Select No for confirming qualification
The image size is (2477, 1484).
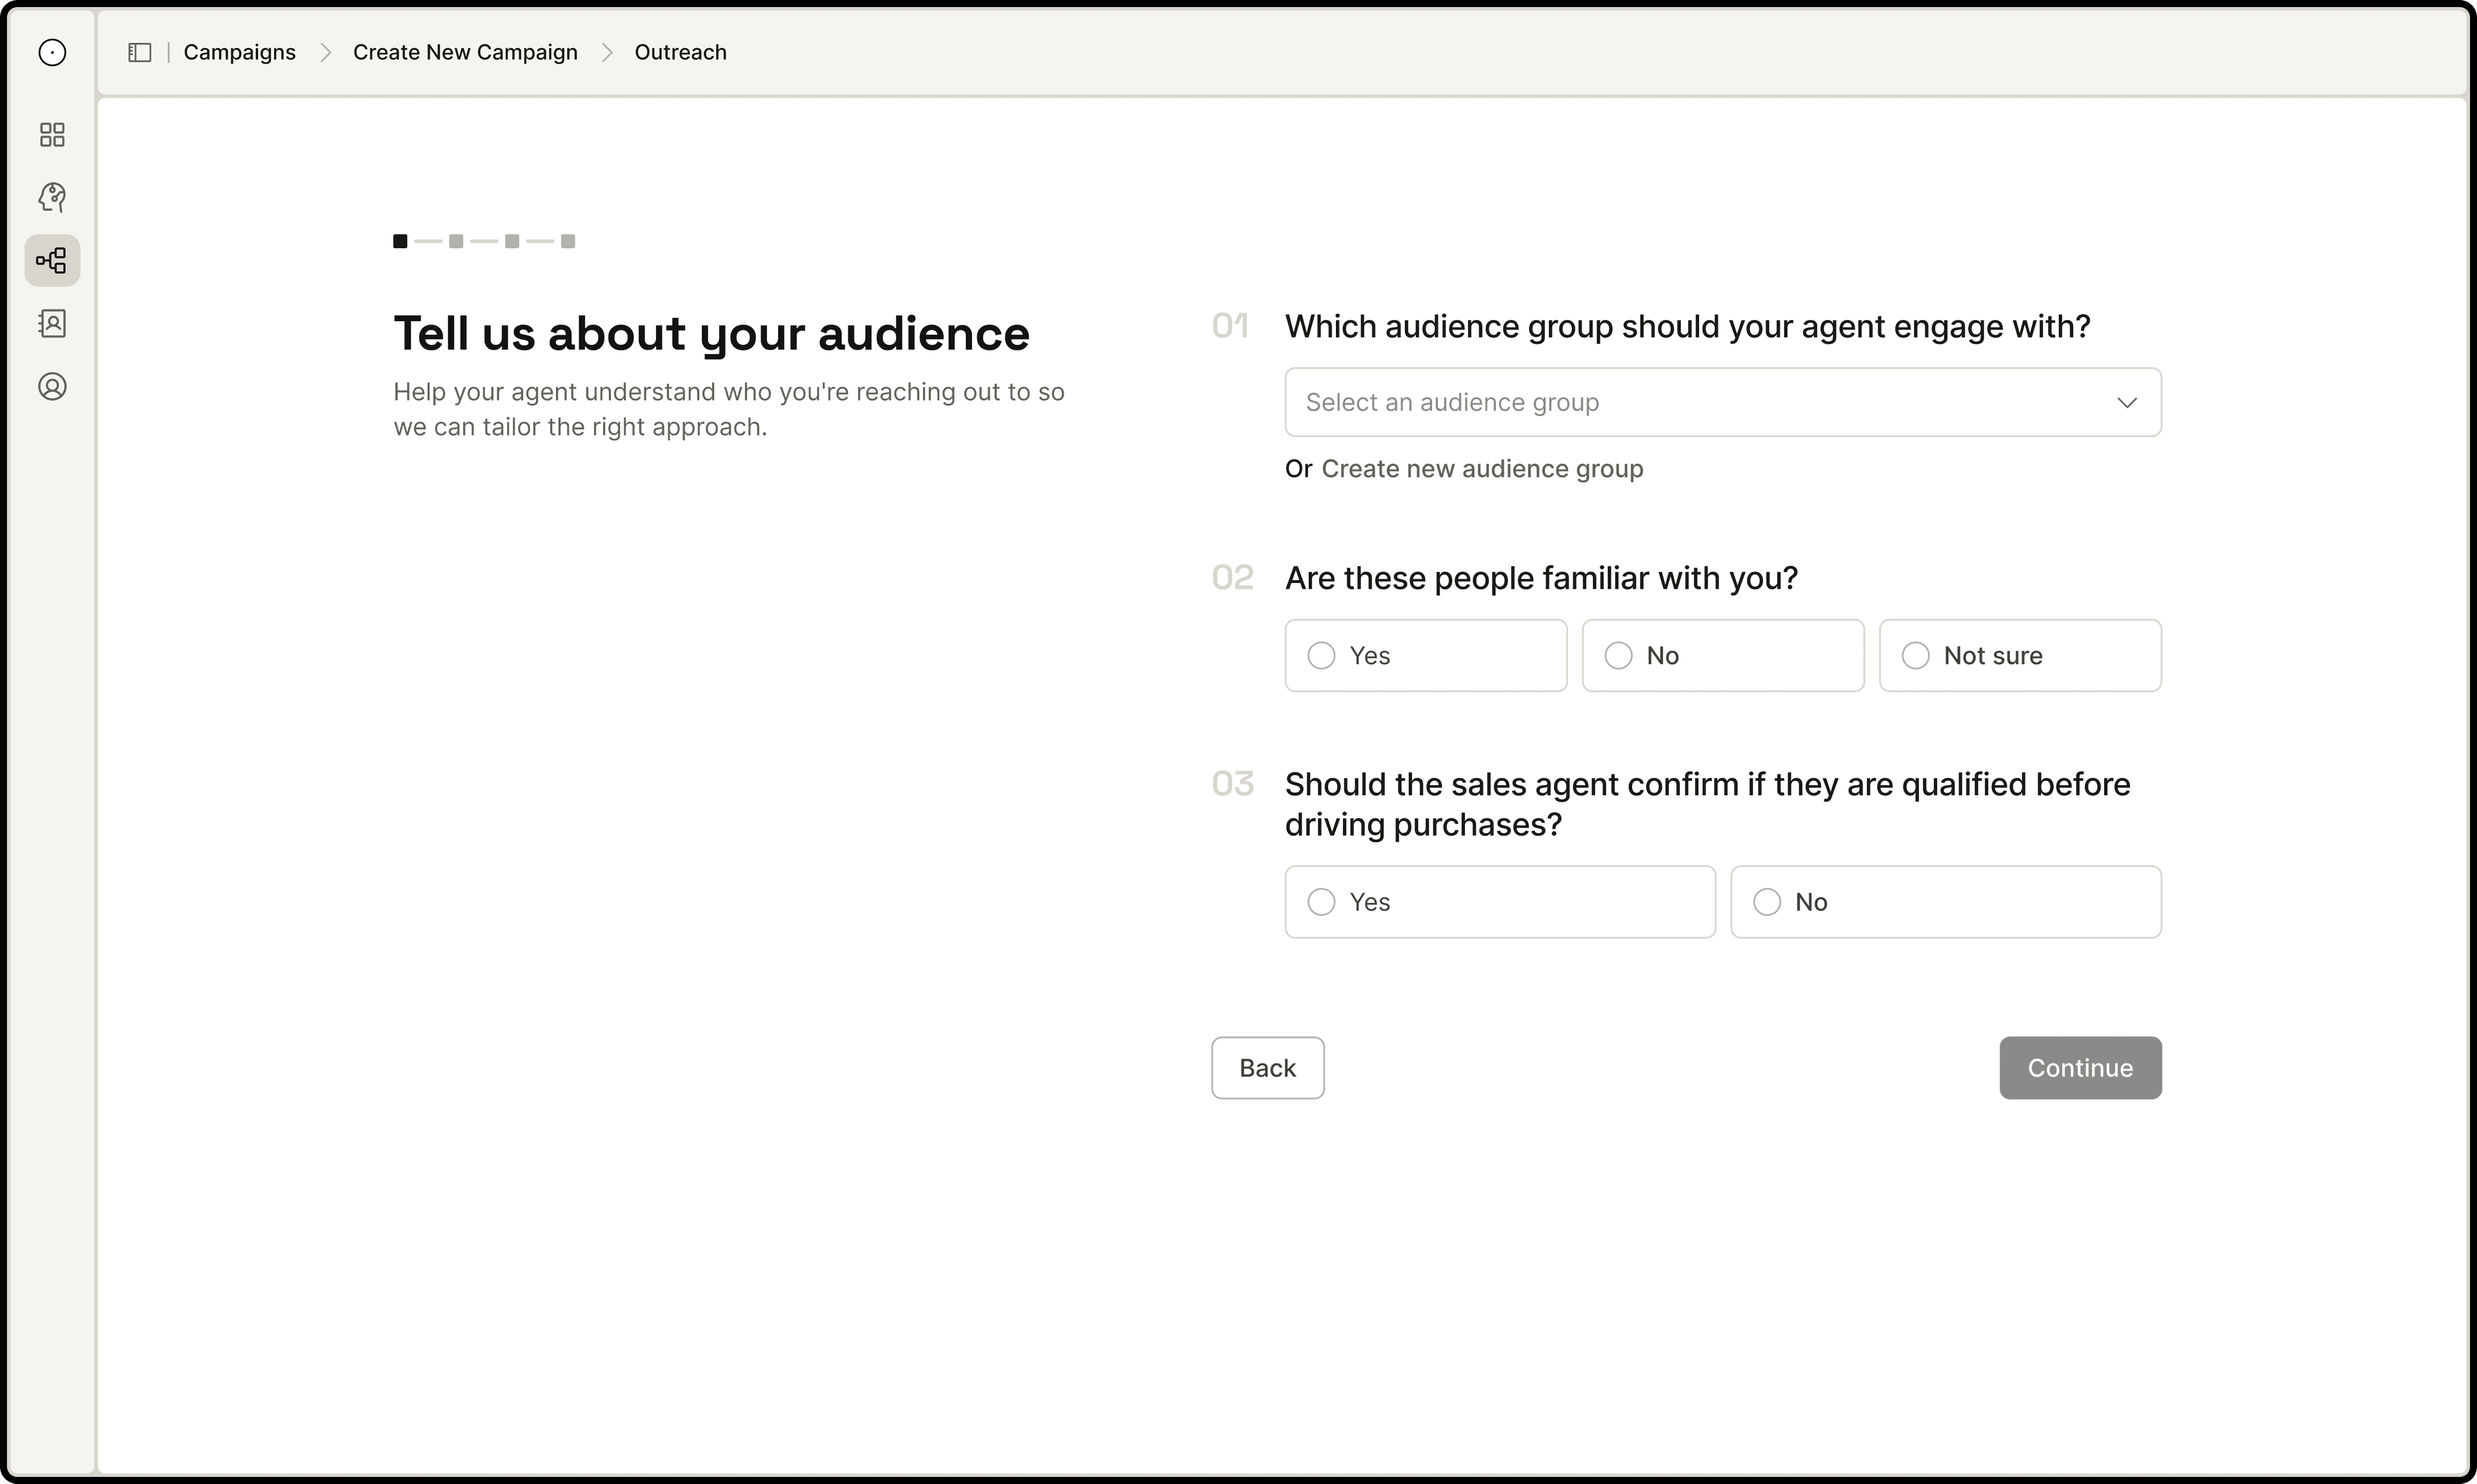1945,901
